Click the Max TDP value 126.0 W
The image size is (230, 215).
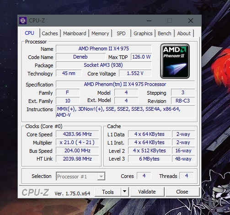tap(141, 57)
